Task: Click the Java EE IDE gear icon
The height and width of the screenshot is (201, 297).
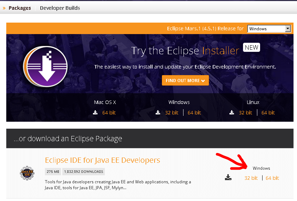Action: tap(27, 173)
